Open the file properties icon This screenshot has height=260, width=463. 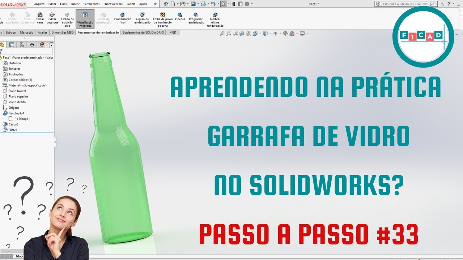click(240, 4)
